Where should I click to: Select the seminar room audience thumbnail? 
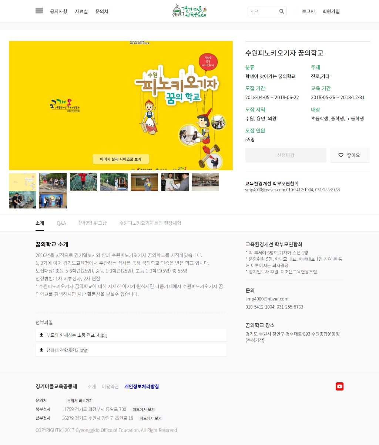[x=205, y=182]
